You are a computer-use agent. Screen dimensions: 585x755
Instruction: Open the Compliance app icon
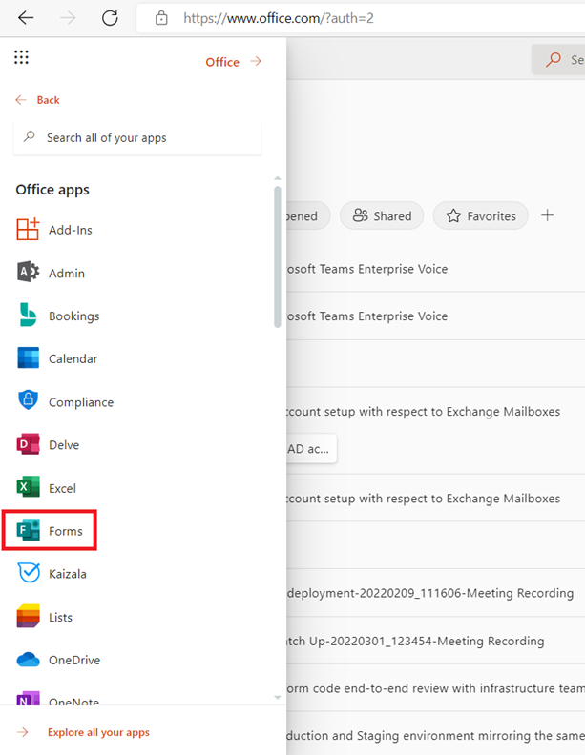click(29, 401)
